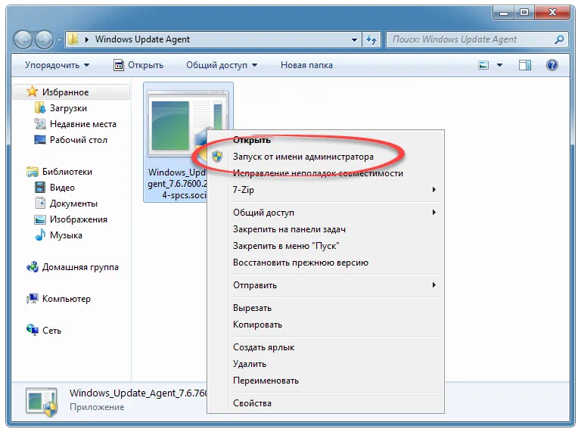The height and width of the screenshot is (432, 581).
Task: Click the Избранное star icon
Action: click(x=33, y=92)
